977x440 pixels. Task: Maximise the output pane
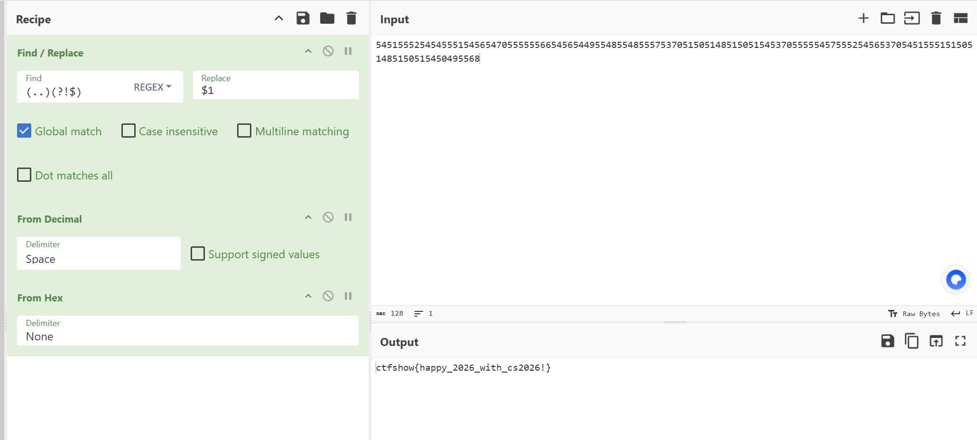(x=960, y=341)
